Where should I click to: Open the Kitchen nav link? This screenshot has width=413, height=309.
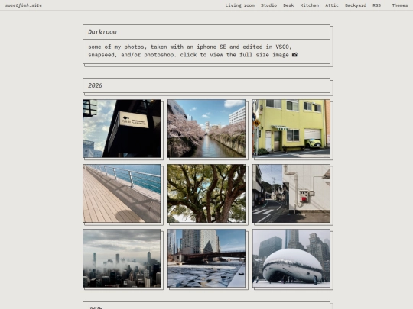tap(310, 5)
